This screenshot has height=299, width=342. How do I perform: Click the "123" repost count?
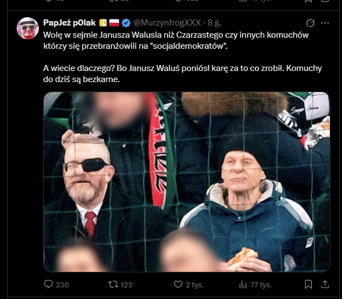coord(126,285)
